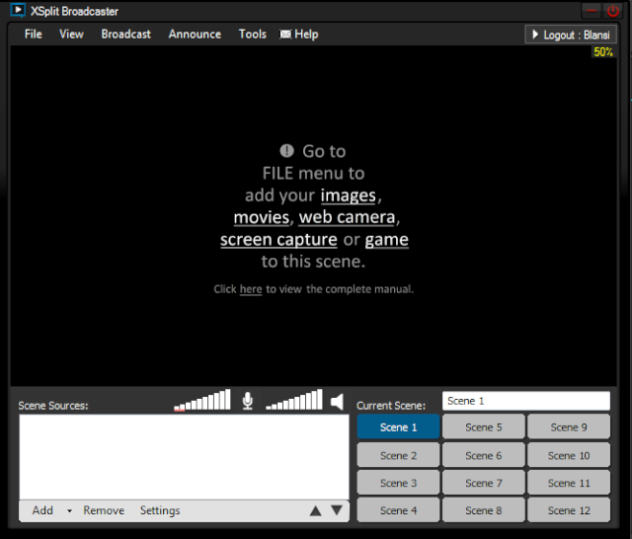632x539 pixels.
Task: Click the 50% scale indicator
Action: pyautogui.click(x=603, y=52)
